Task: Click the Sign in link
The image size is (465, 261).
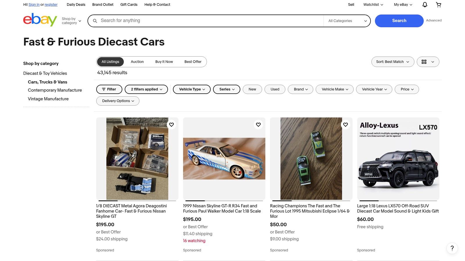Action: 34,5
